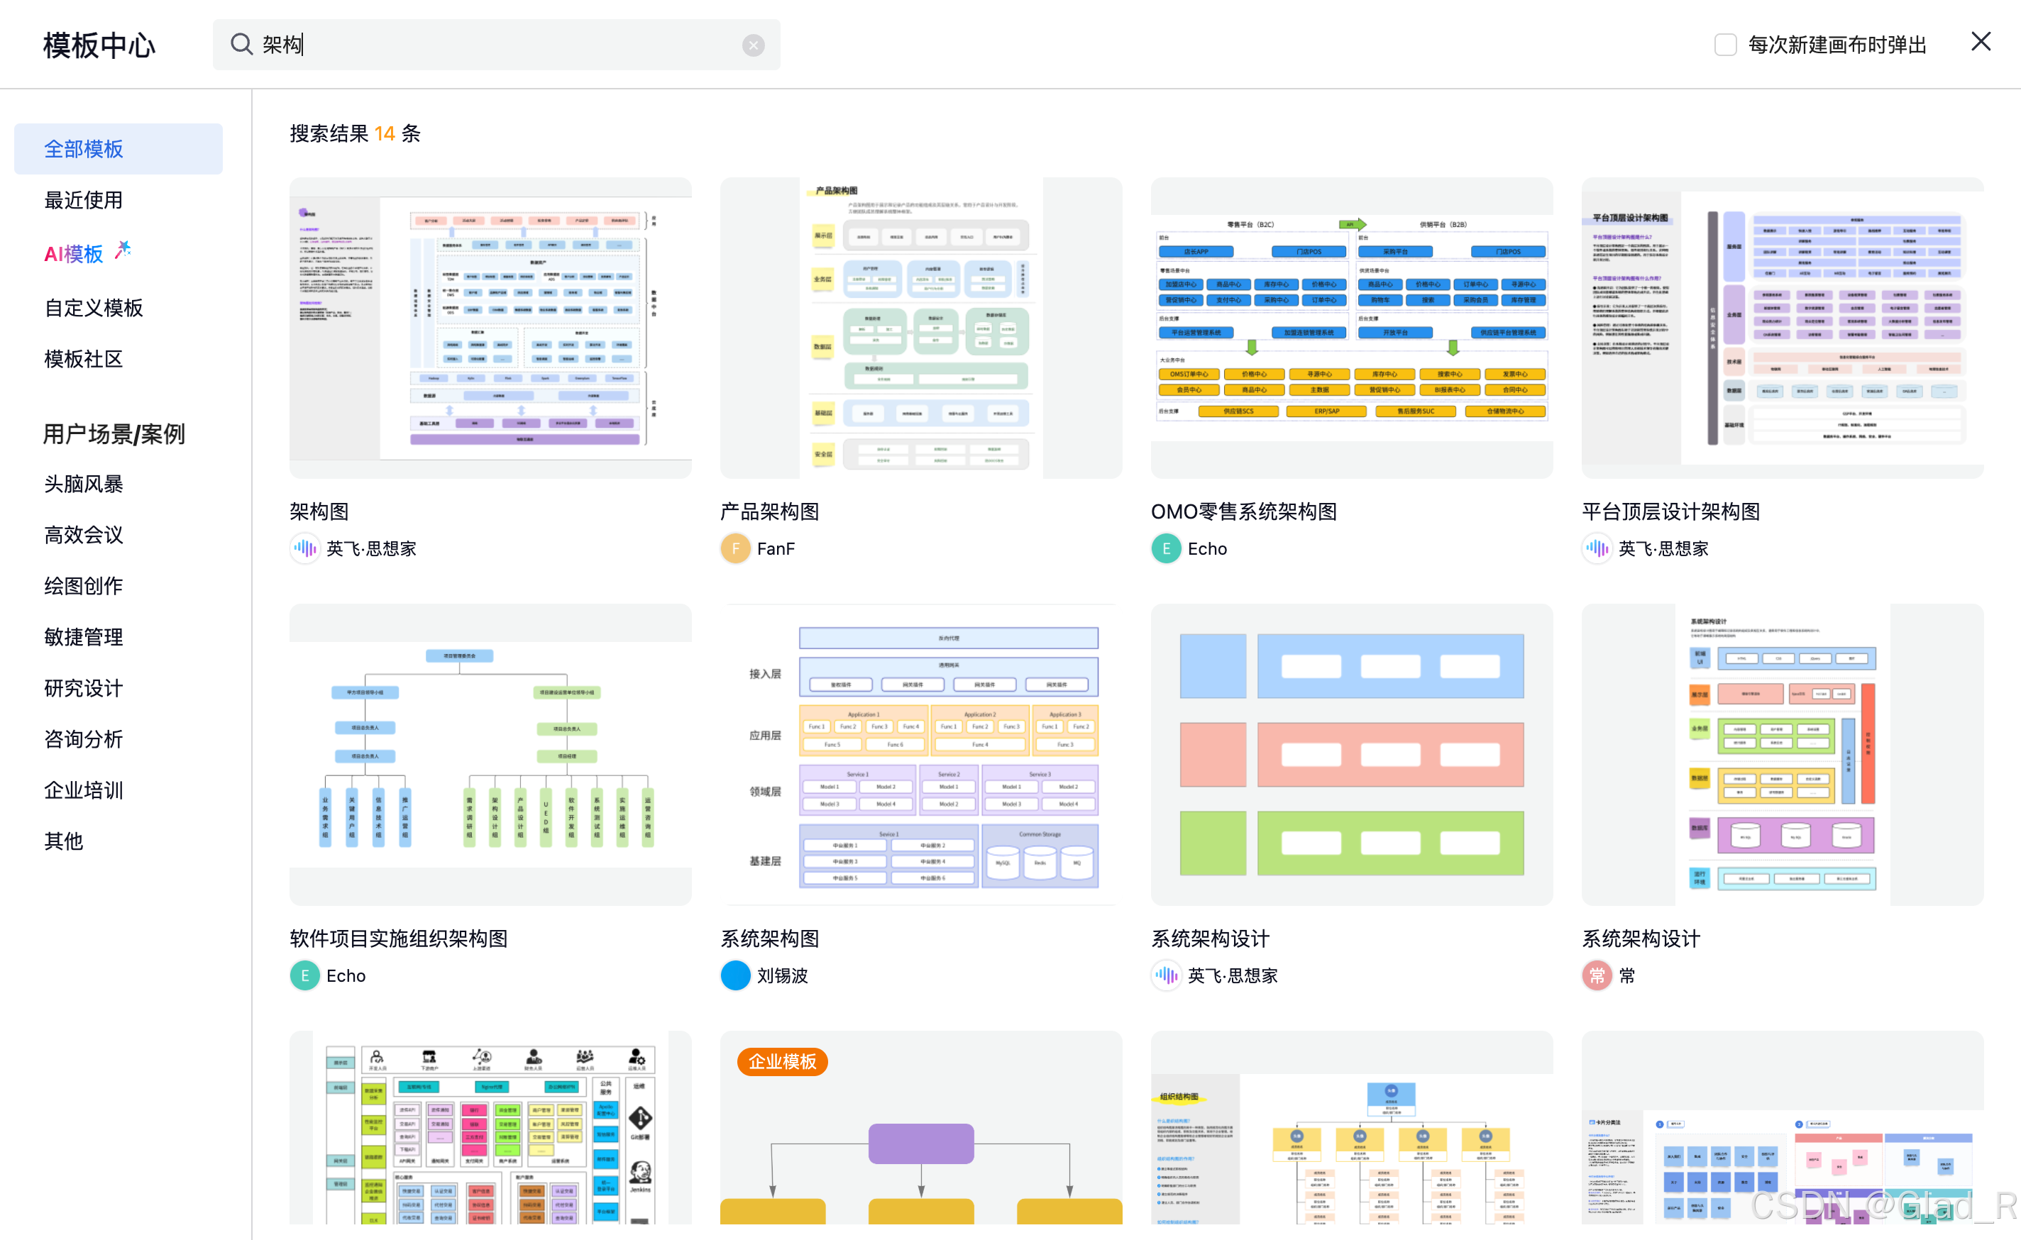Click the FanF author avatar
Viewport: 2021px width, 1240px height.
point(735,548)
